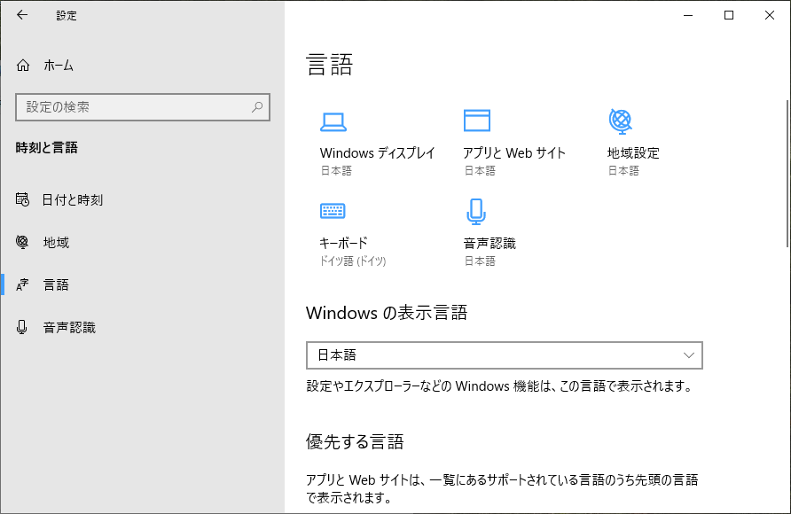Open the 地域設定 globe icon
The height and width of the screenshot is (514, 791).
point(621,121)
